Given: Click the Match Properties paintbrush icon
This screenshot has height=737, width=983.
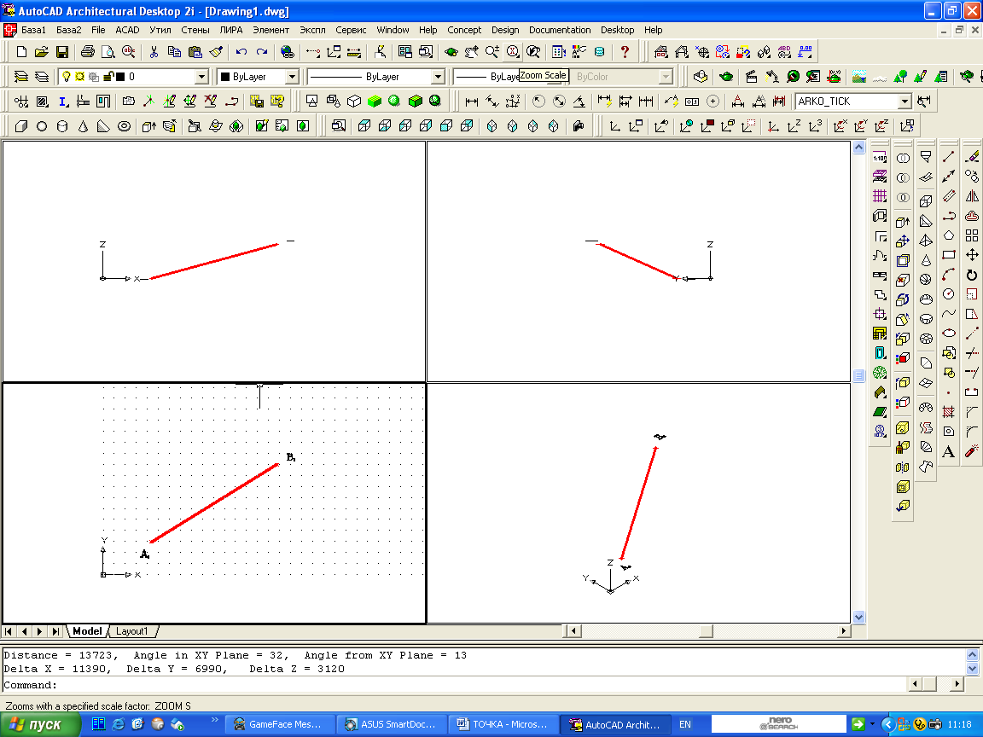Looking at the screenshot, I should pyautogui.click(x=216, y=52).
